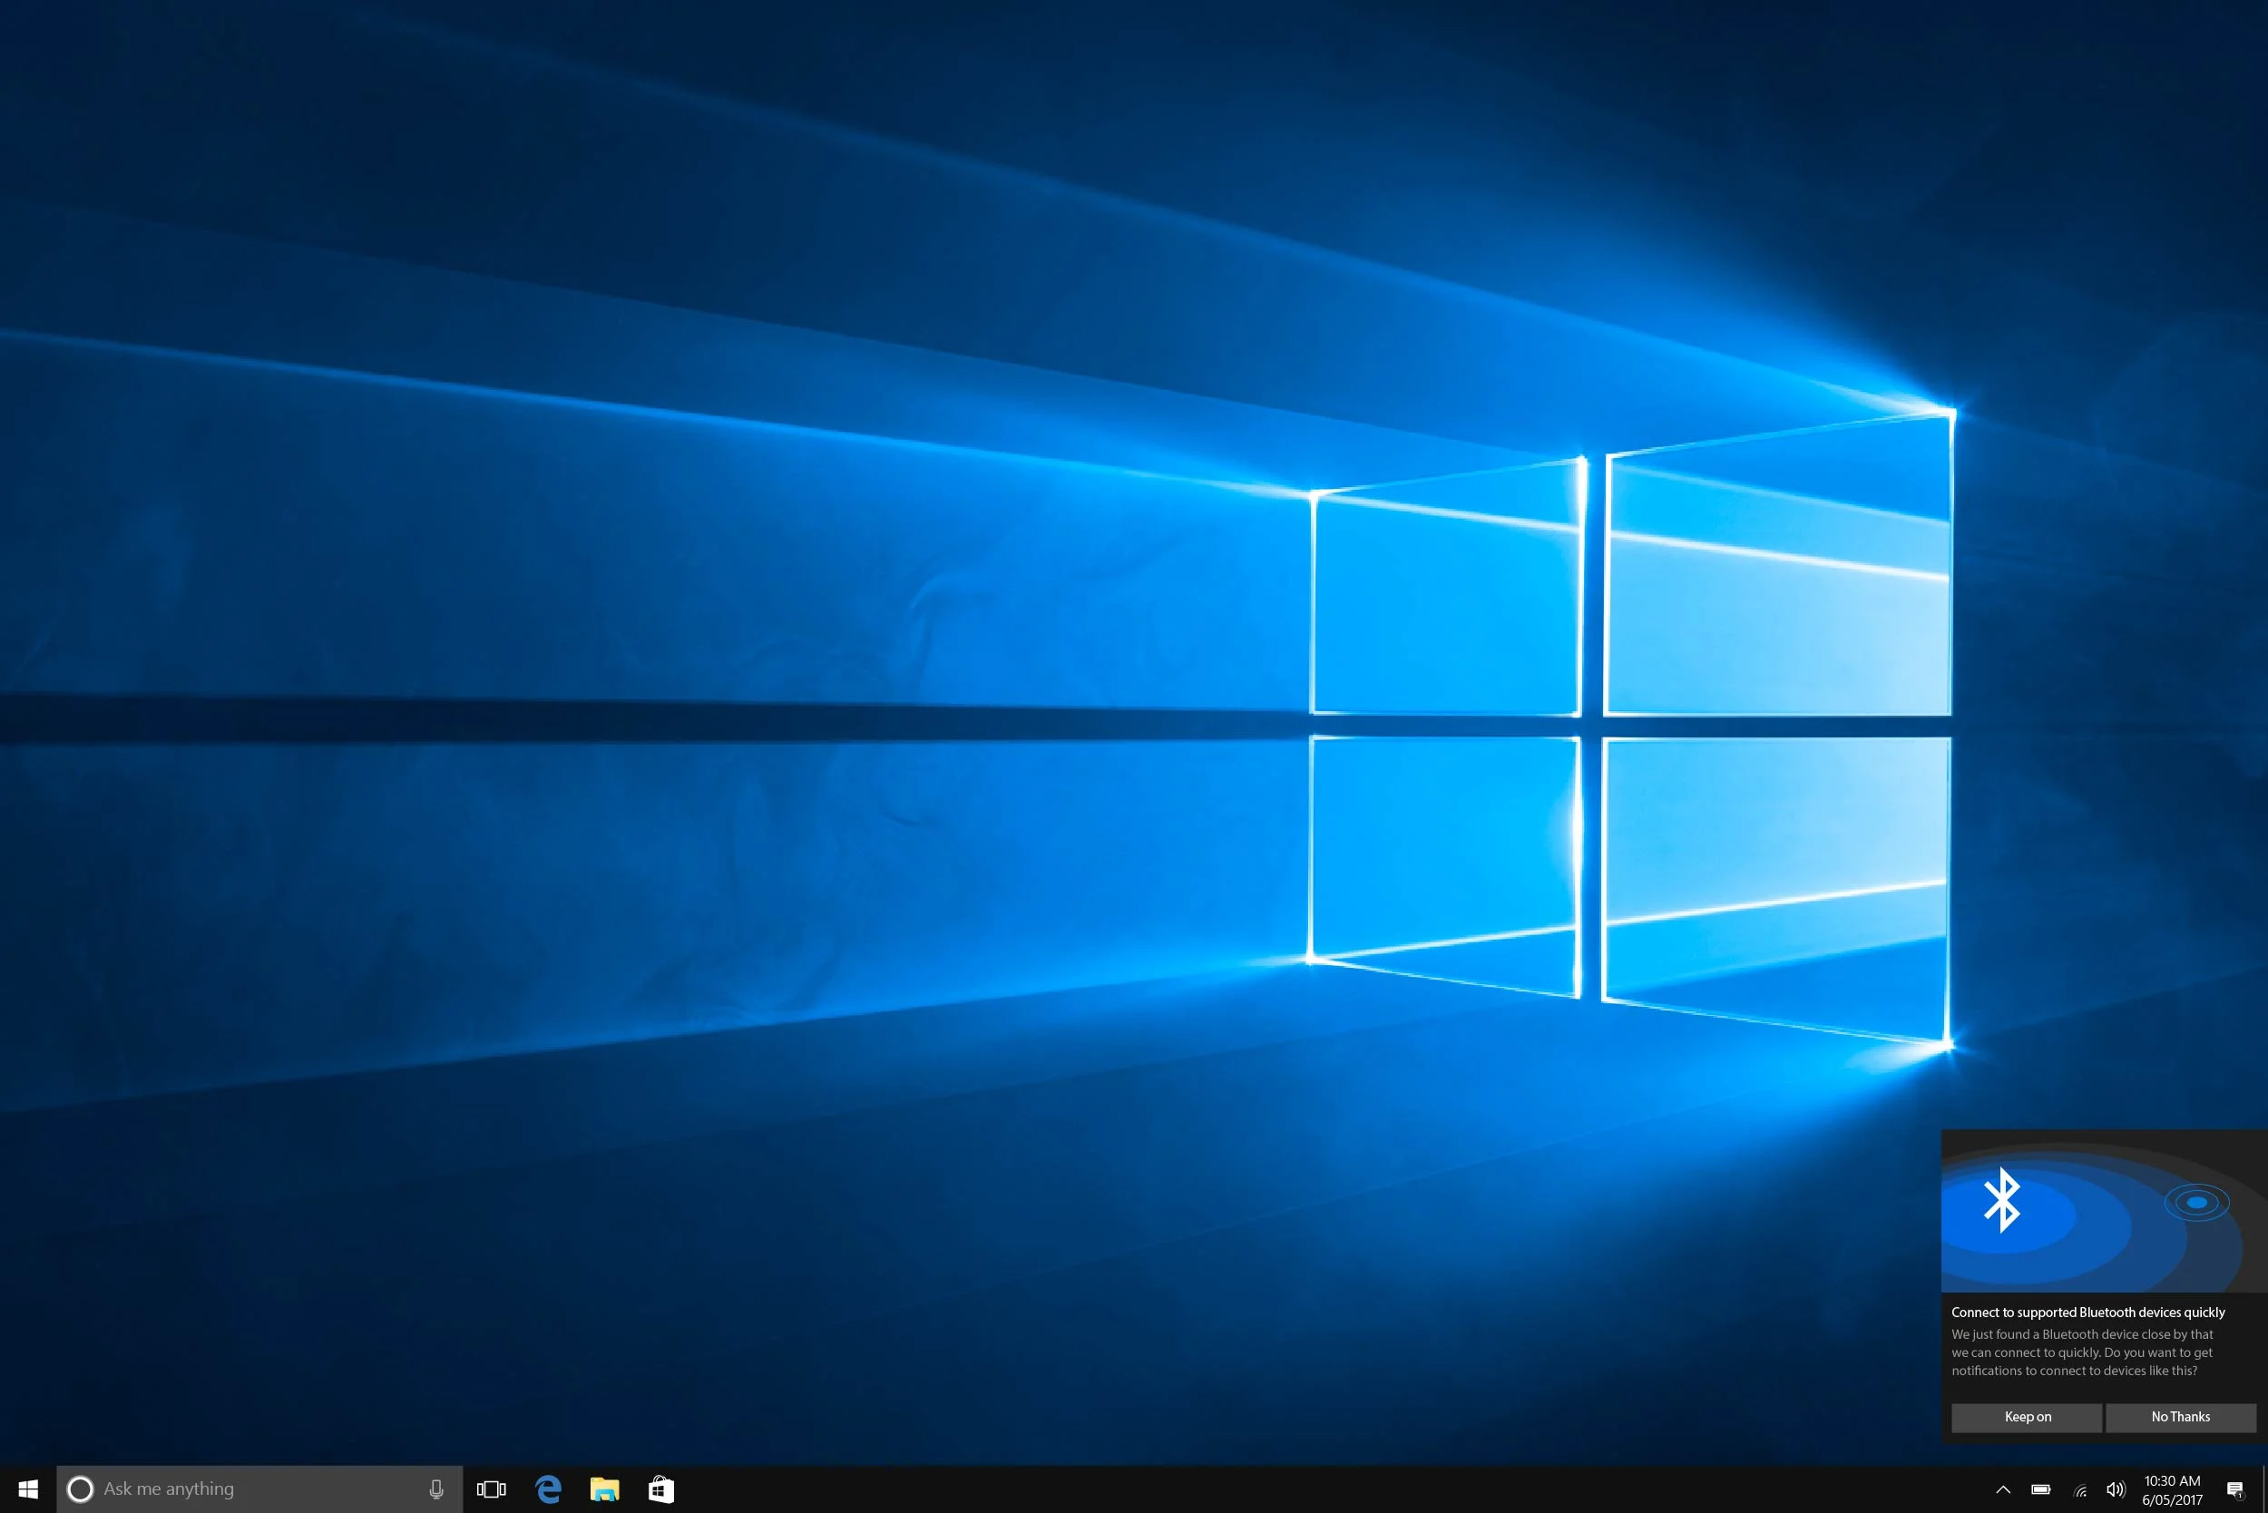The width and height of the screenshot is (2268, 1513).
Task: Open the Windows Store app
Action: (x=661, y=1489)
